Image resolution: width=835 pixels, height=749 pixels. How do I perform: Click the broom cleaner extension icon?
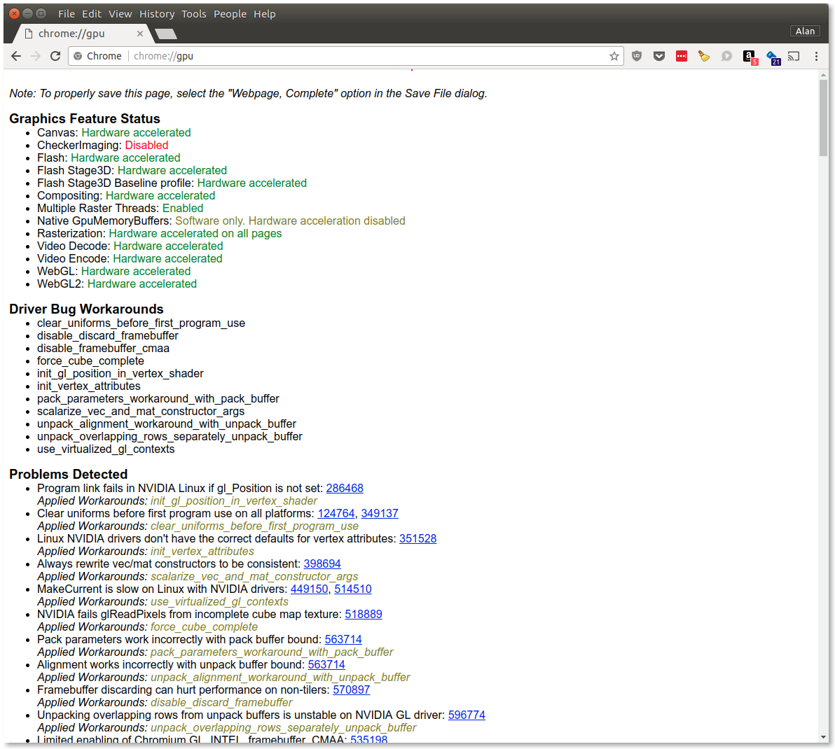pyautogui.click(x=704, y=56)
